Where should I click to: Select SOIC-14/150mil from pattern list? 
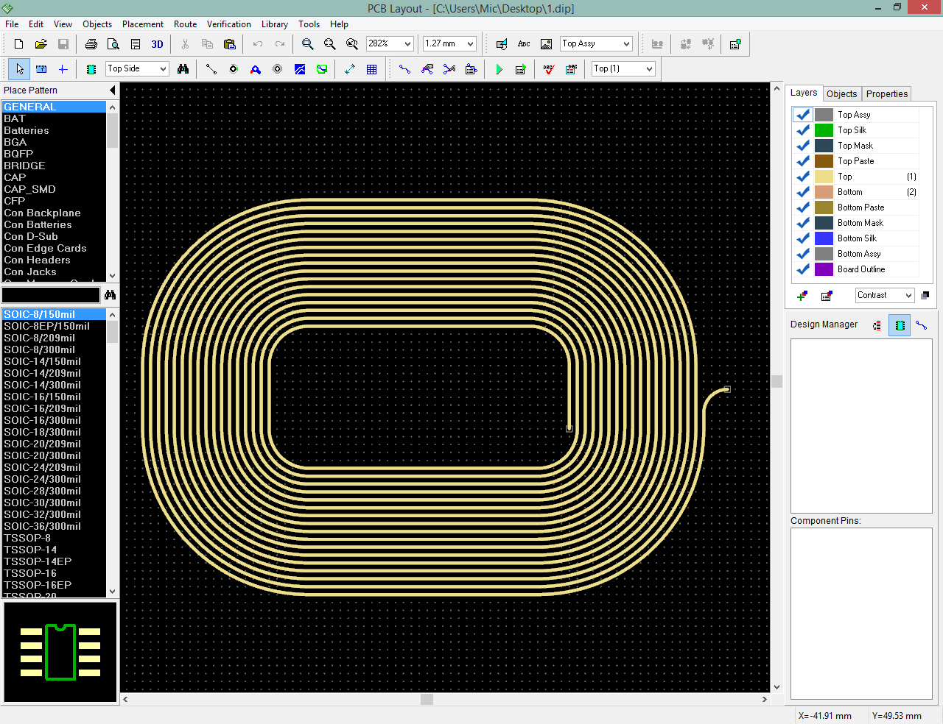(43, 361)
